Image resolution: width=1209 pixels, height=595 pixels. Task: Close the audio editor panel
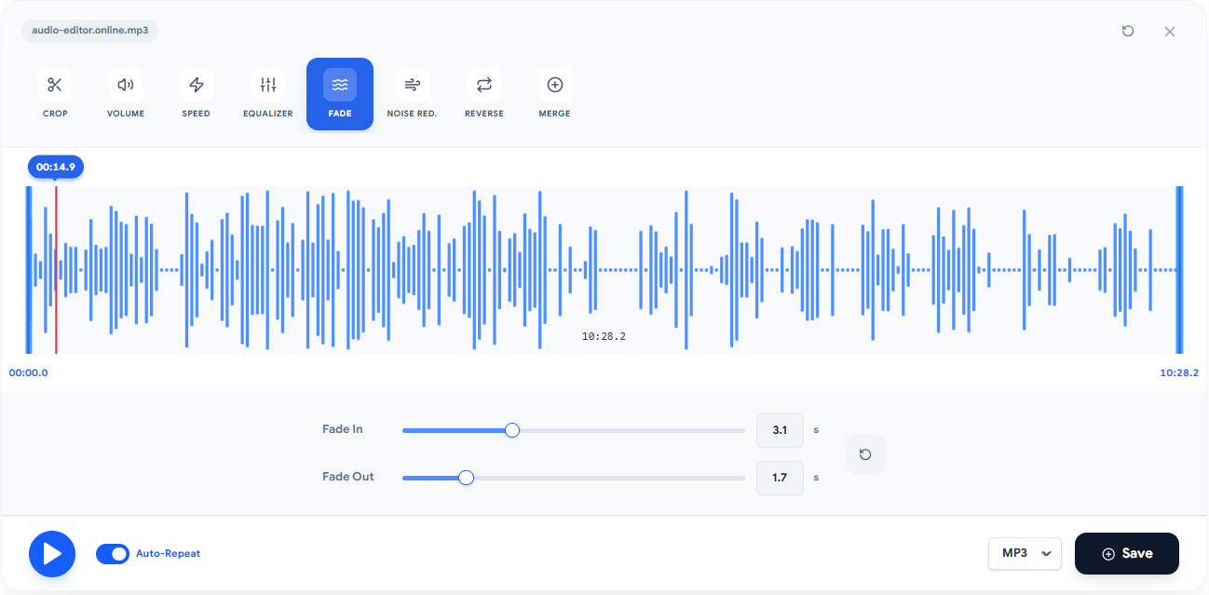(x=1170, y=32)
